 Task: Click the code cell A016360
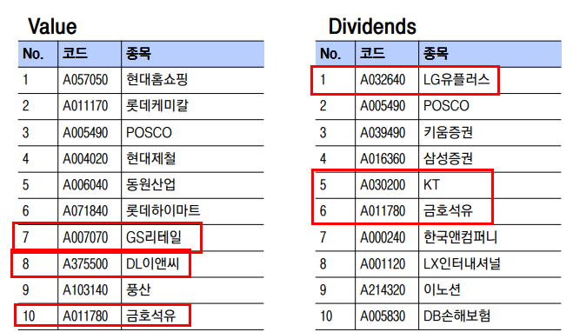[x=383, y=158]
